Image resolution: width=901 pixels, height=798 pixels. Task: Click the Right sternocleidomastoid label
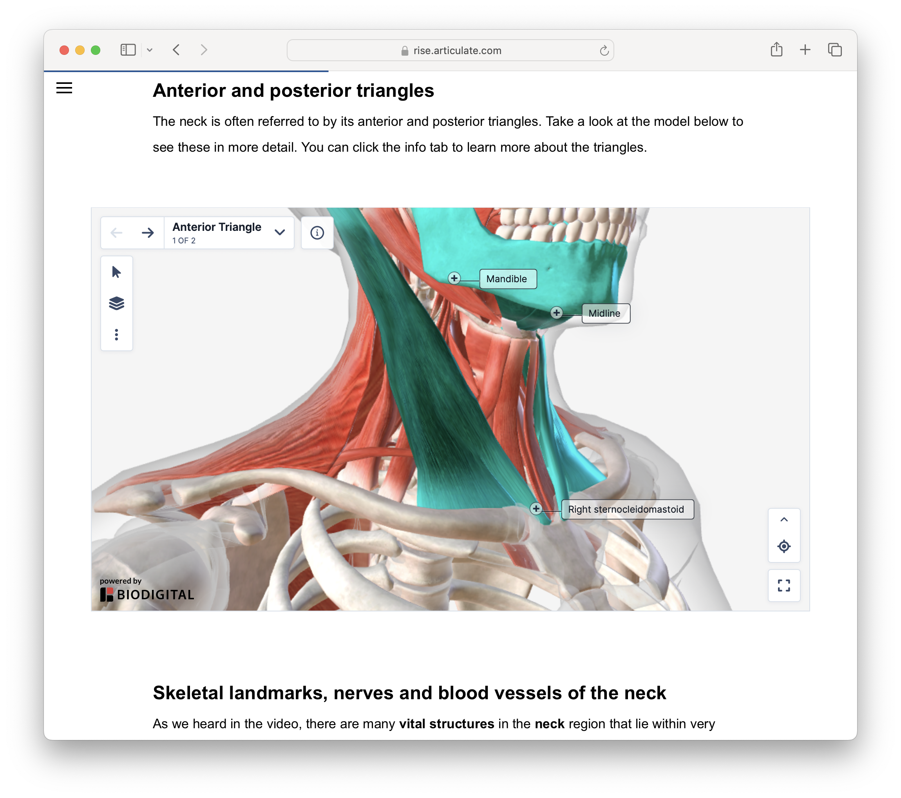pos(627,509)
